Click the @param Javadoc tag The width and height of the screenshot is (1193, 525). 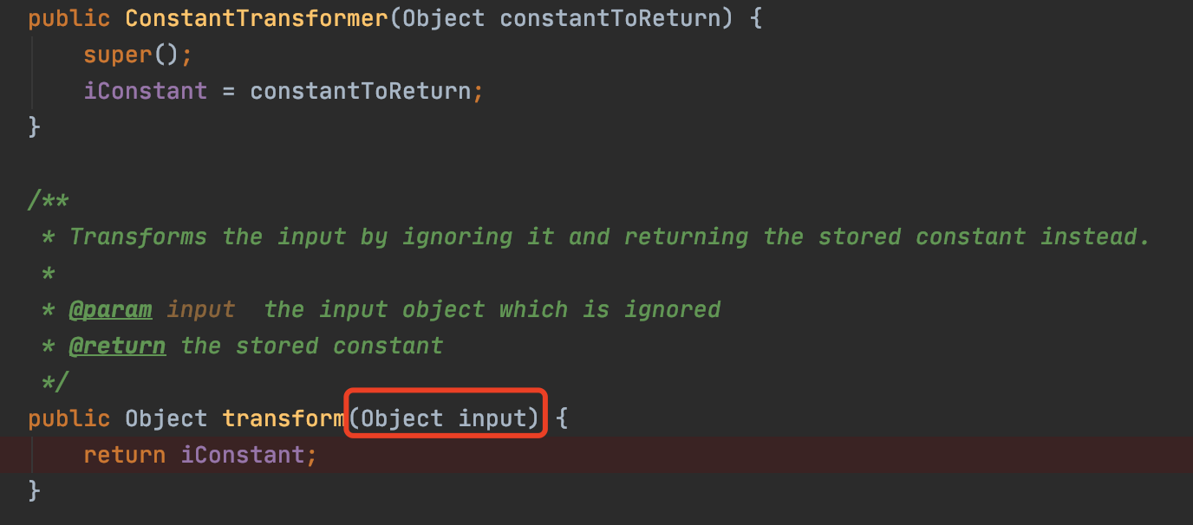[110, 309]
